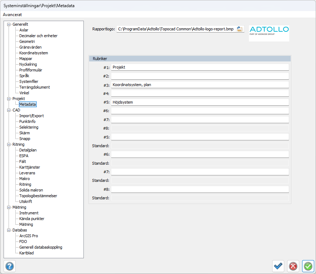Select ArcGIS Pro under Databas
This screenshot has width=316, height=274.
[x=29, y=236]
